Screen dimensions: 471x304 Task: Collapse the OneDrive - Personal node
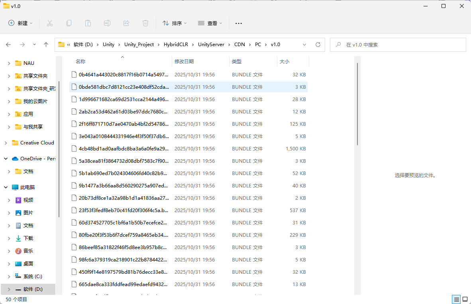(x=6, y=159)
